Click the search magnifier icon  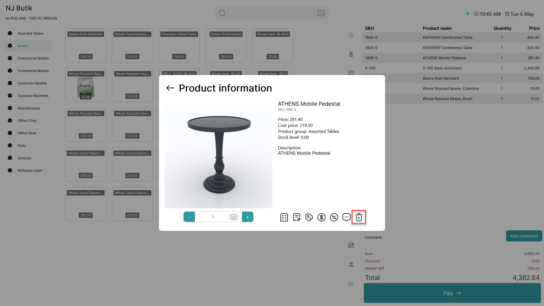coord(222,13)
